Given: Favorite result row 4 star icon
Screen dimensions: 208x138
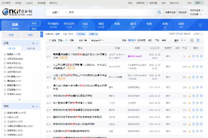Looking at the screenshot, I should [197, 87].
